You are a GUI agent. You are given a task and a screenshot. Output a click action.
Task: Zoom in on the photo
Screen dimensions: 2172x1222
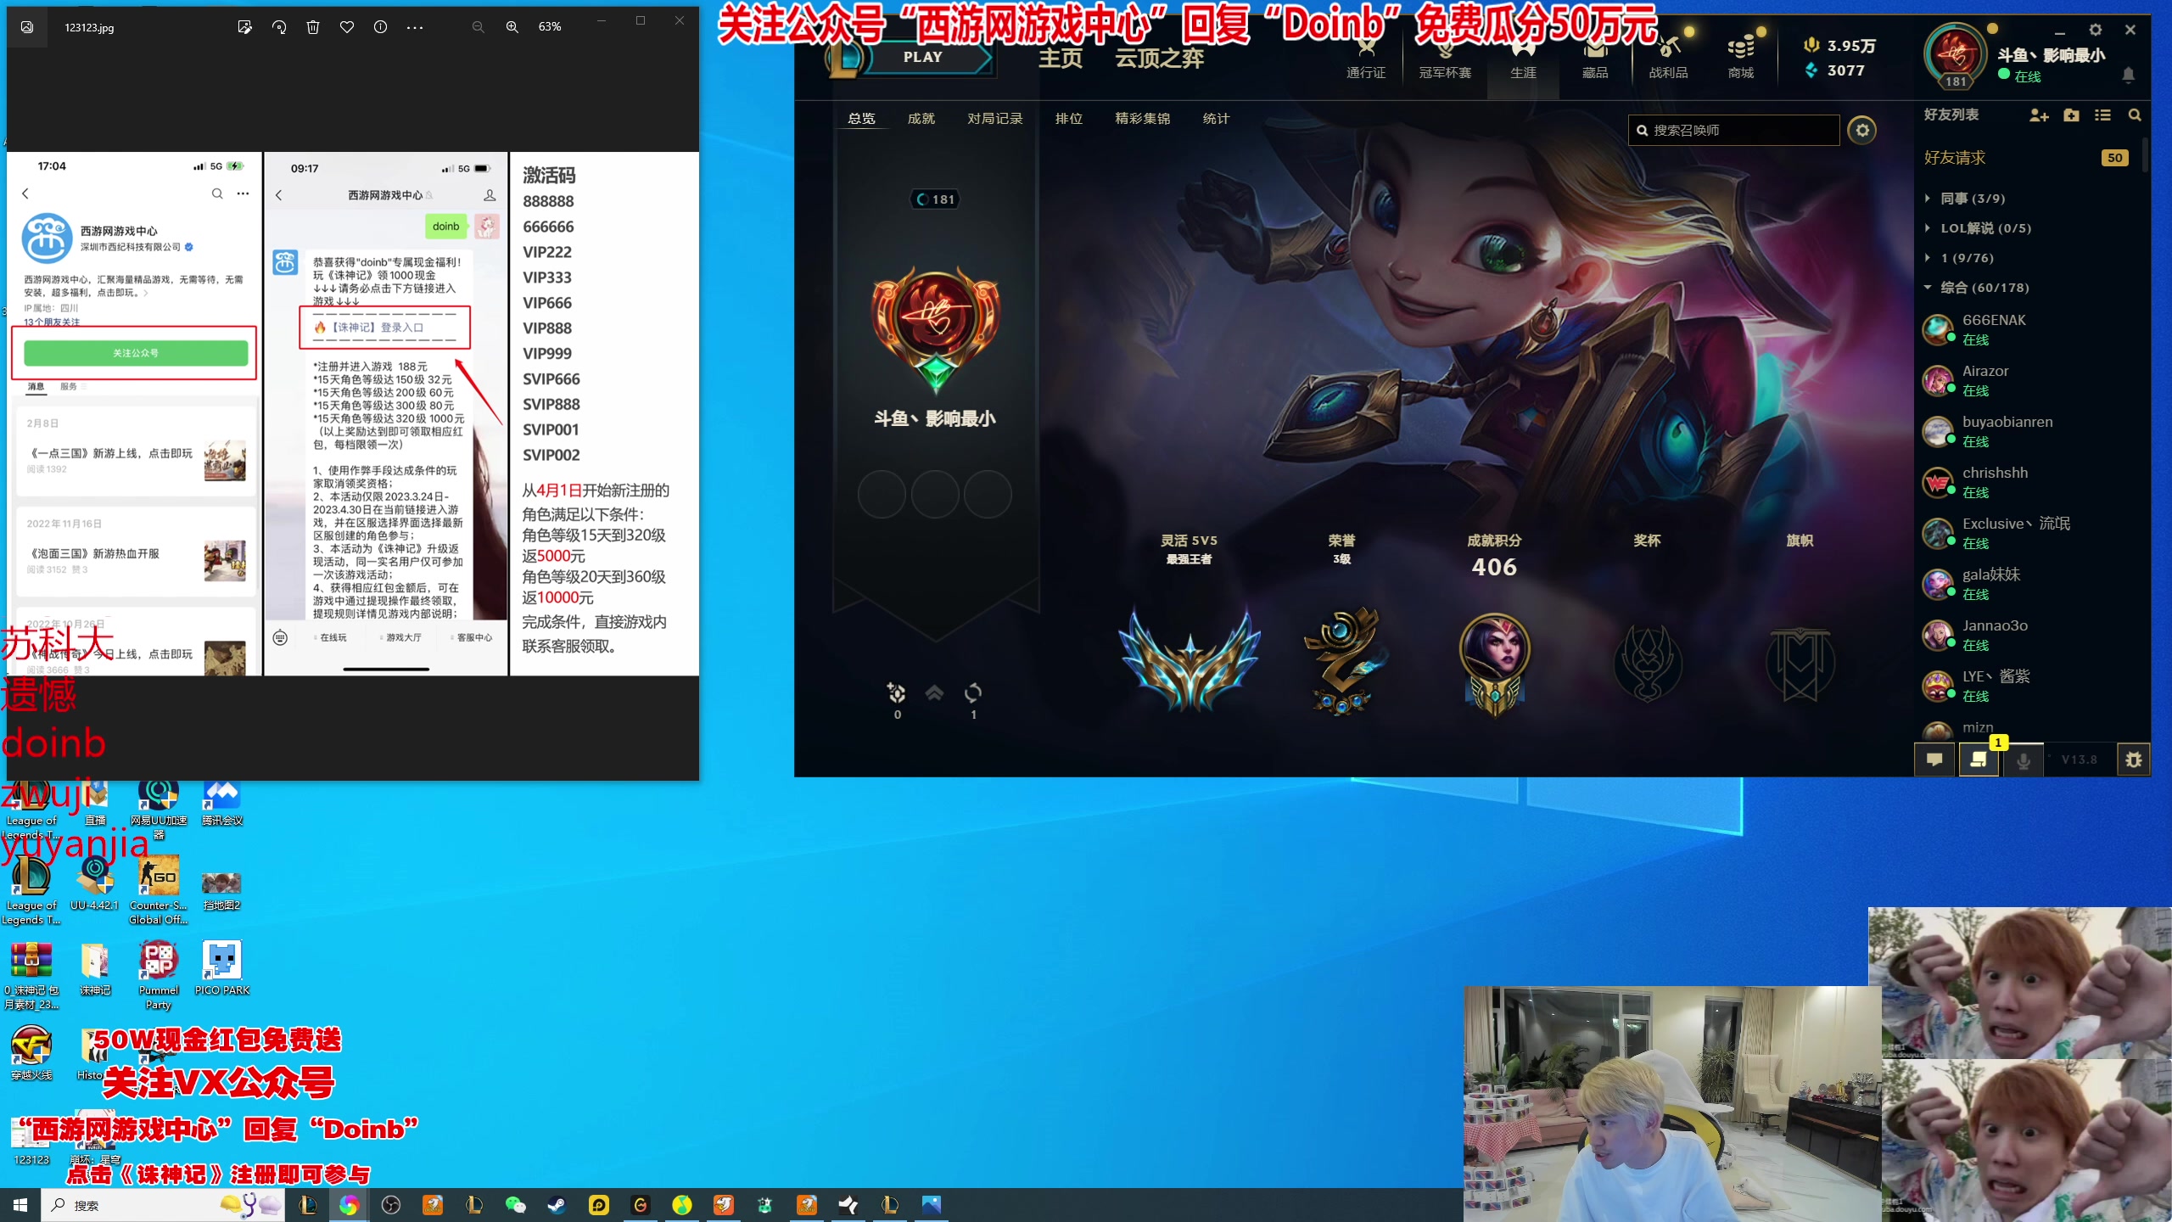(512, 27)
